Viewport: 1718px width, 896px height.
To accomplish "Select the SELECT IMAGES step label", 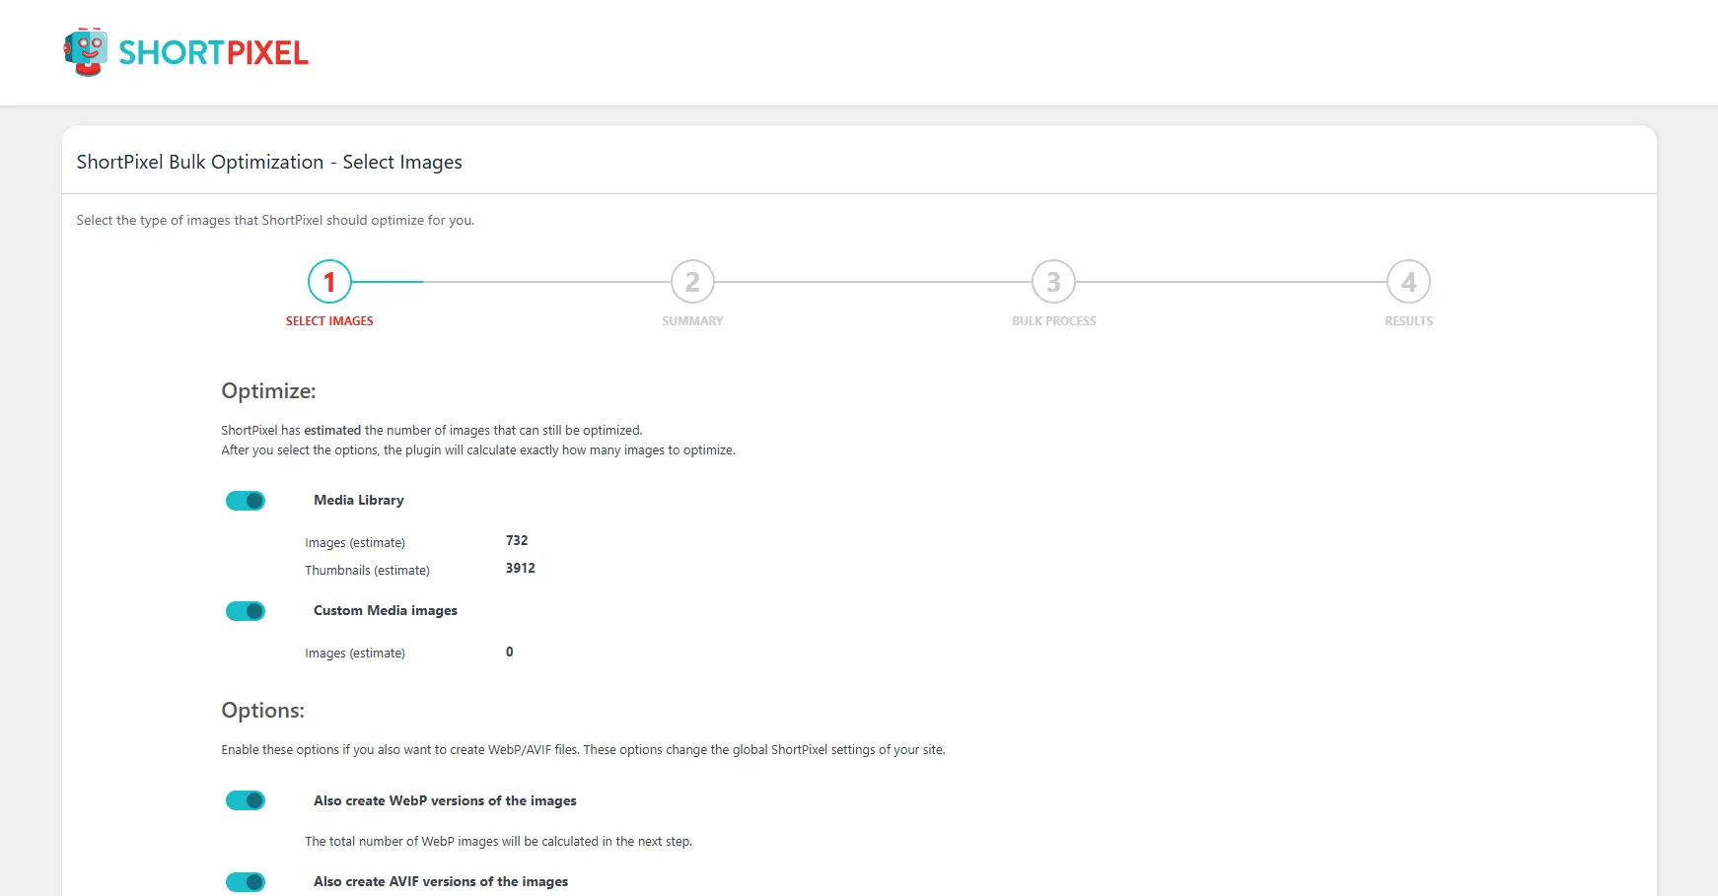I will [328, 320].
